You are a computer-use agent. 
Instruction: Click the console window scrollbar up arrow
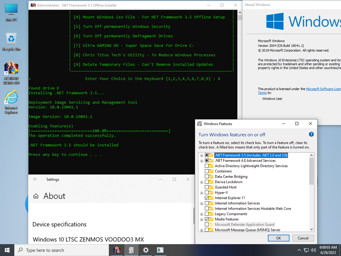coord(240,12)
